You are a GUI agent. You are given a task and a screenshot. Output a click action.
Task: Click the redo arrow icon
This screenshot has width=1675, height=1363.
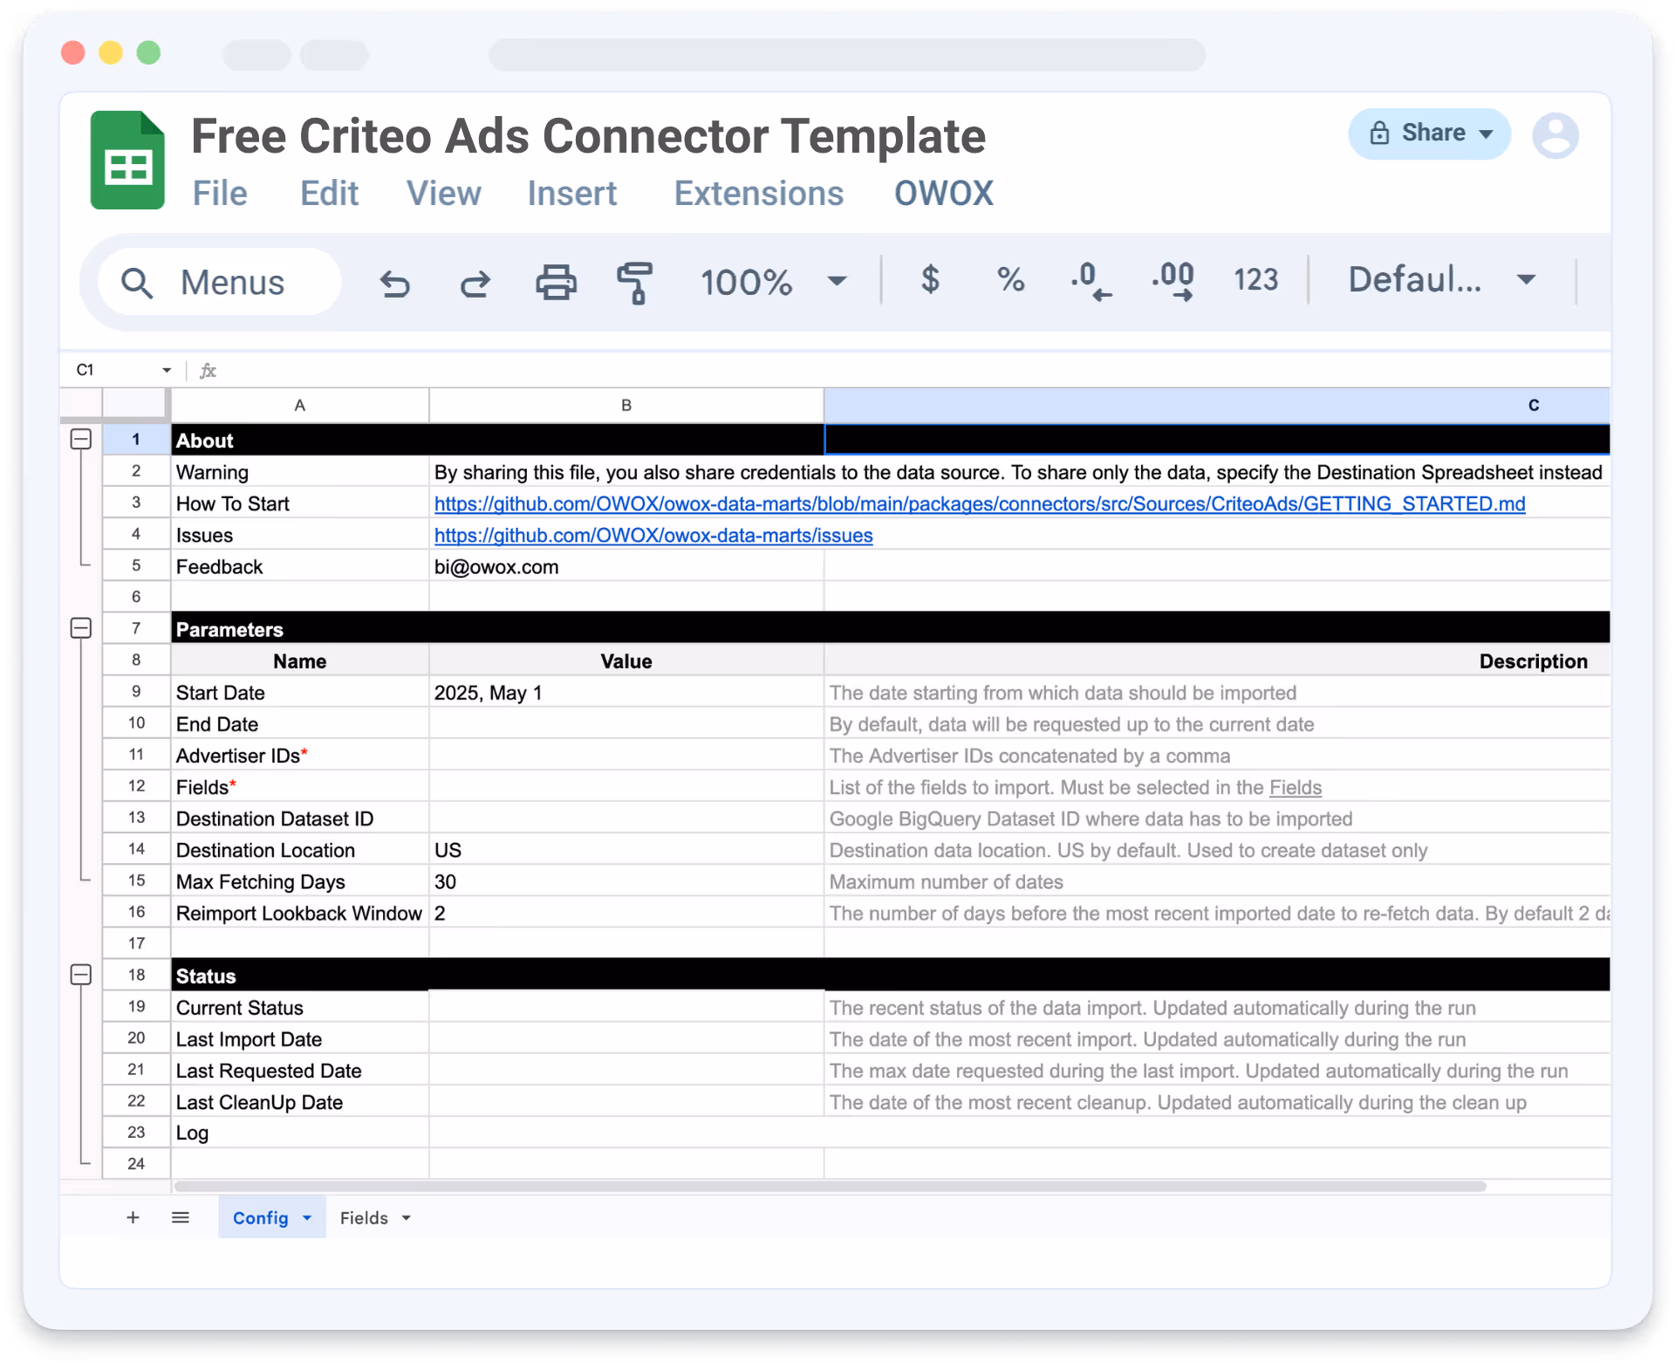coord(475,283)
